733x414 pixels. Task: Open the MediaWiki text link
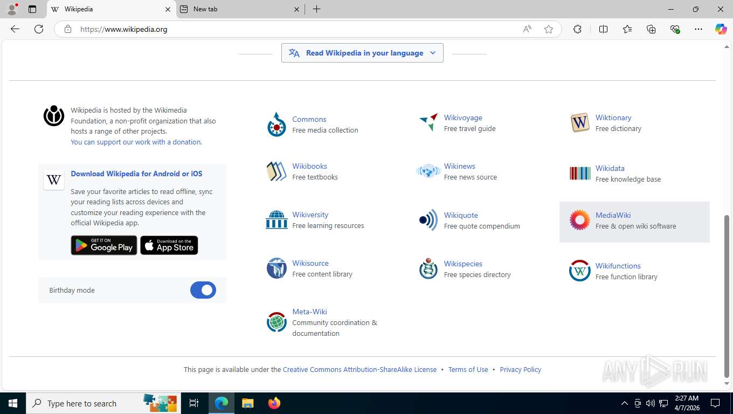click(x=613, y=215)
